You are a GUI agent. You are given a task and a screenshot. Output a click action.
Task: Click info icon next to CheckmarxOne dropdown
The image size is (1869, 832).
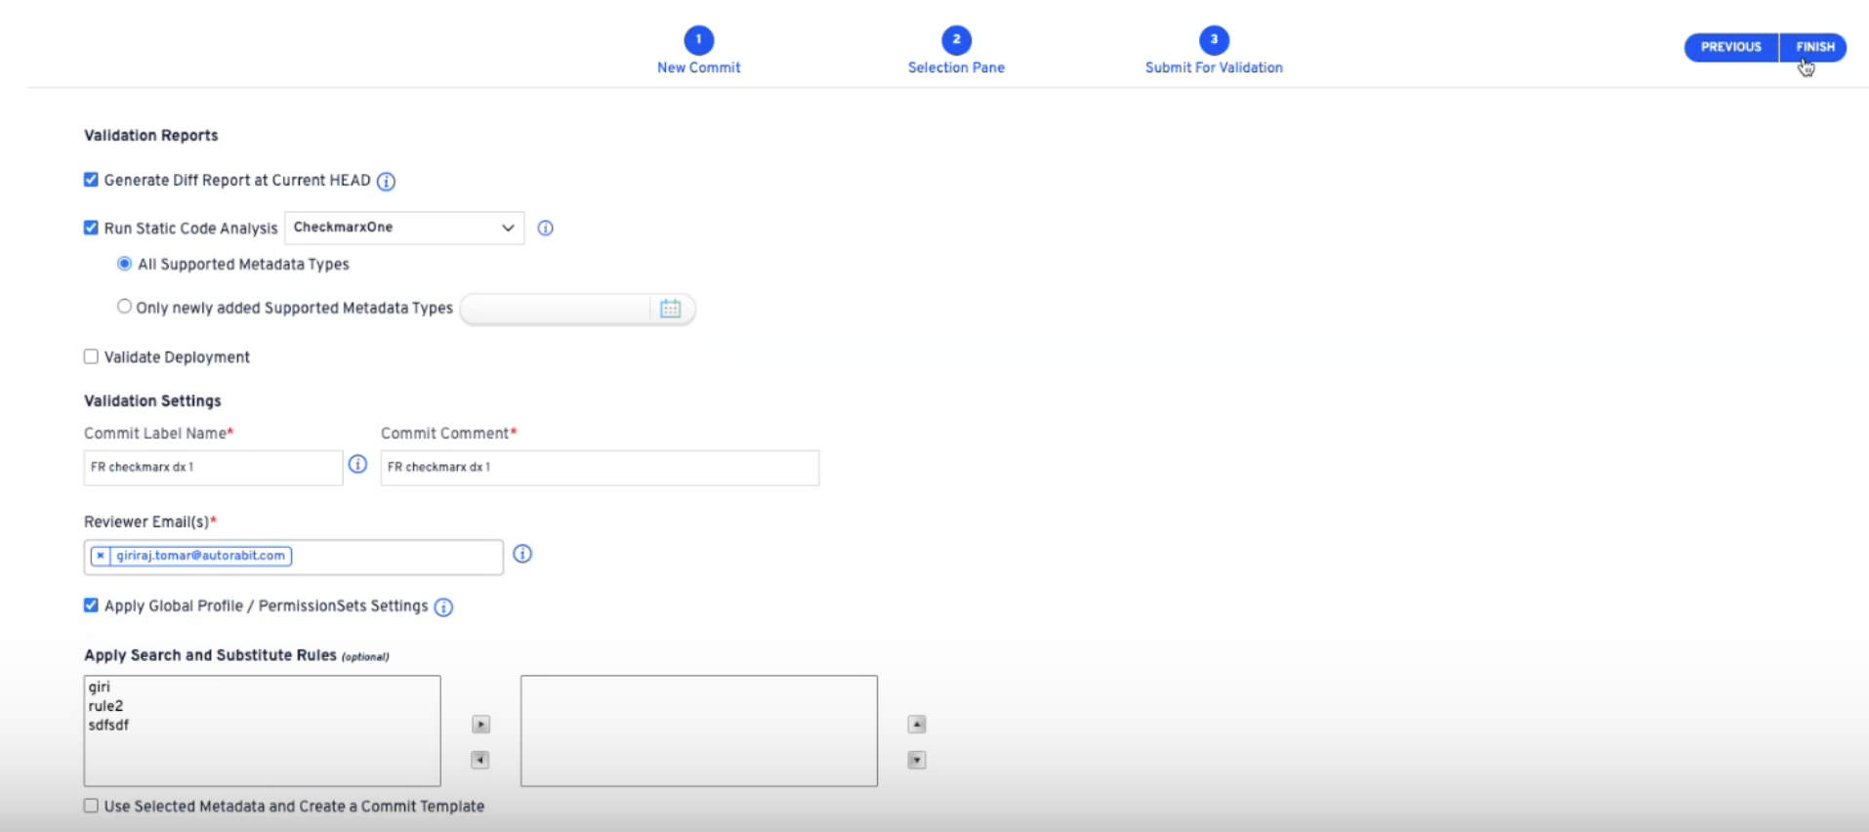(545, 229)
